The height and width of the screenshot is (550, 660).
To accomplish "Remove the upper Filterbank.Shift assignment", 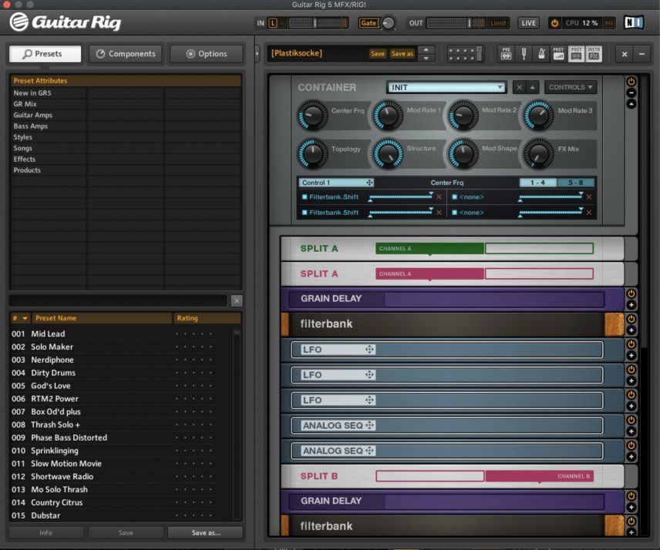I will pos(439,196).
